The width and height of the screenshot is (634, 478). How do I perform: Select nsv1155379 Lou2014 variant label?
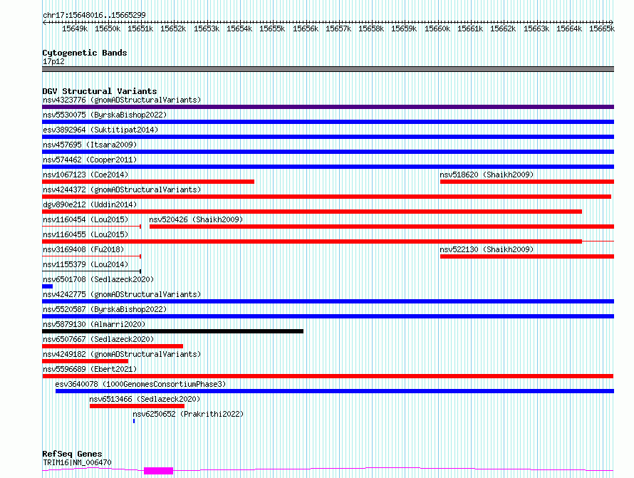point(85,264)
